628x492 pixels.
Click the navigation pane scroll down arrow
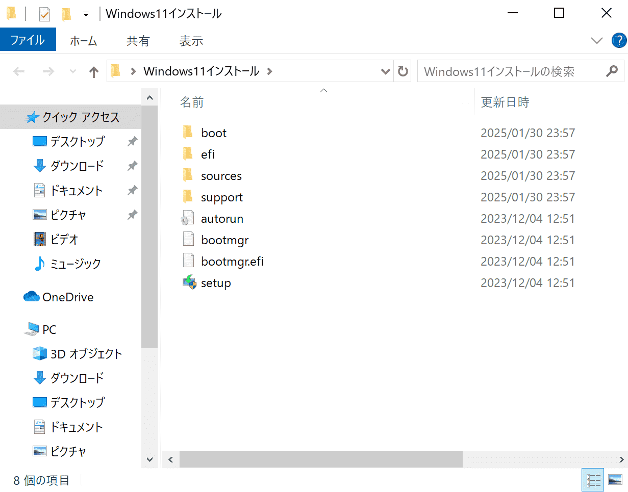coord(149,459)
